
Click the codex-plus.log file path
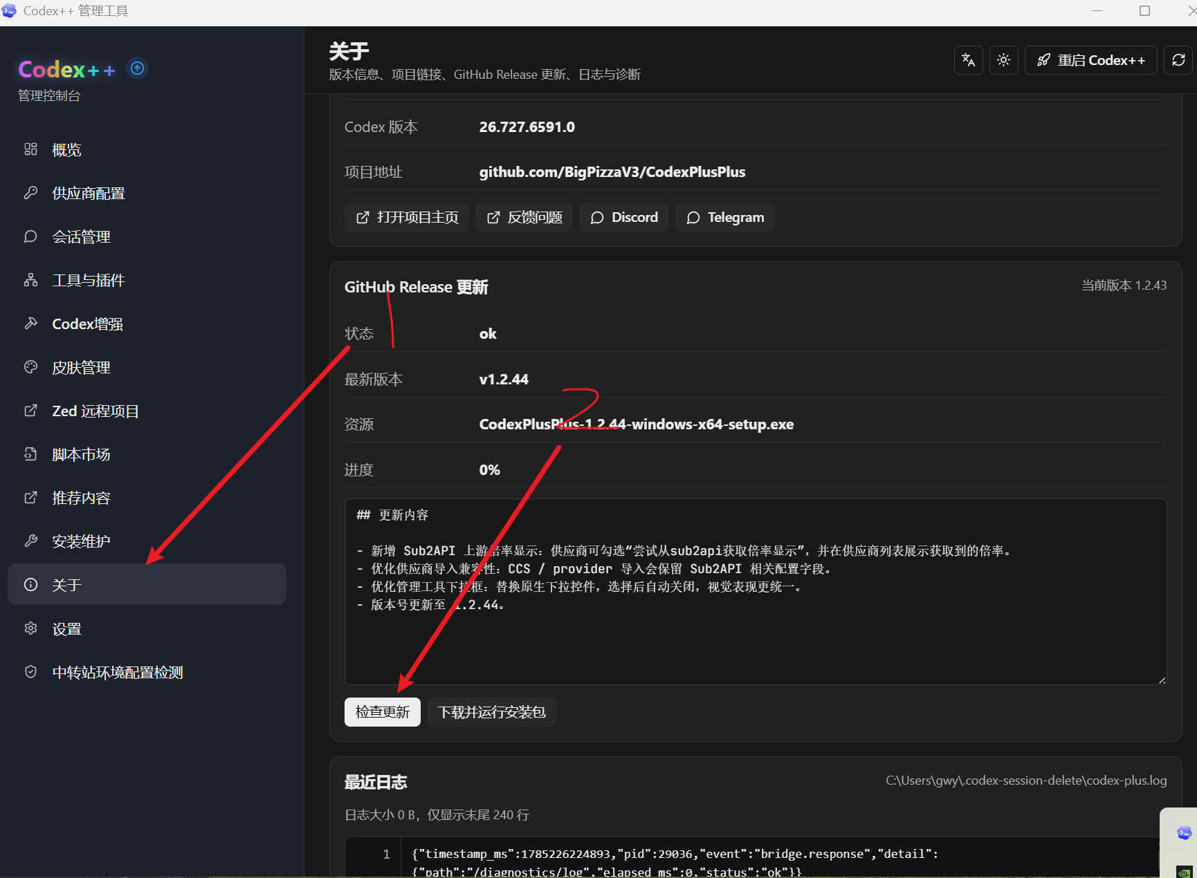[1026, 780]
